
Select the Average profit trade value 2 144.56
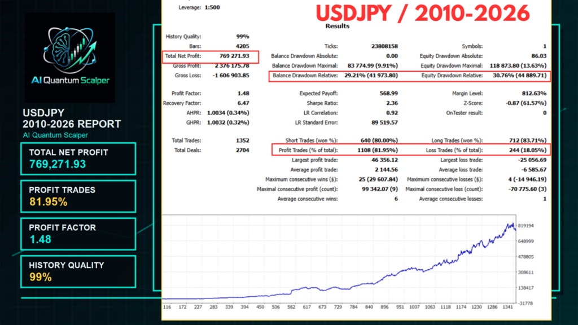click(386, 170)
